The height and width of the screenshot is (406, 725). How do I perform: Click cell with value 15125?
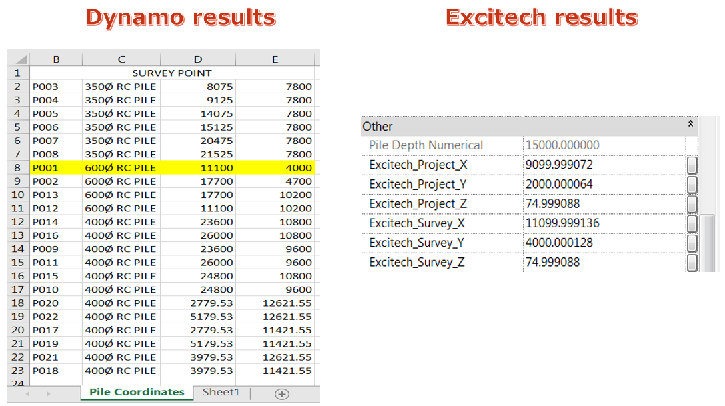tap(198, 127)
